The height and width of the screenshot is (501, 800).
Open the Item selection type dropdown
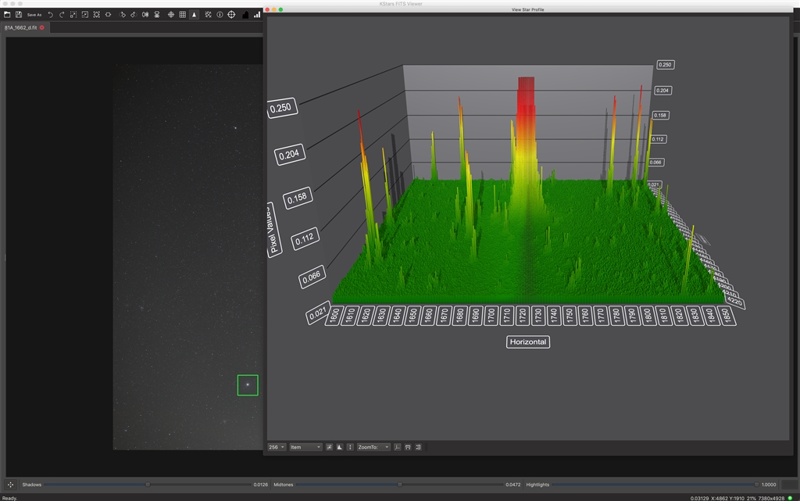point(305,447)
